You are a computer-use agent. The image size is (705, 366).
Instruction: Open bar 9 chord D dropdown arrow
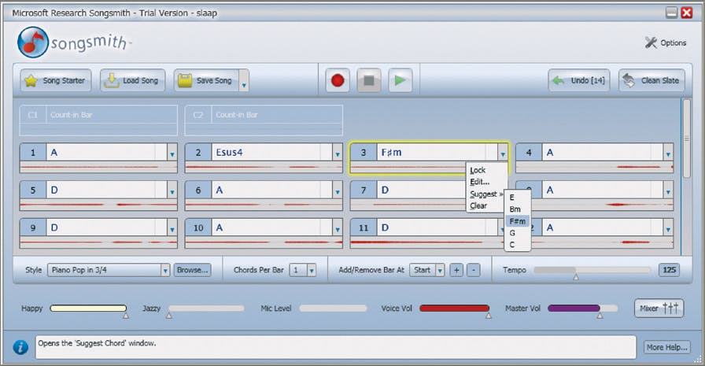coord(172,228)
